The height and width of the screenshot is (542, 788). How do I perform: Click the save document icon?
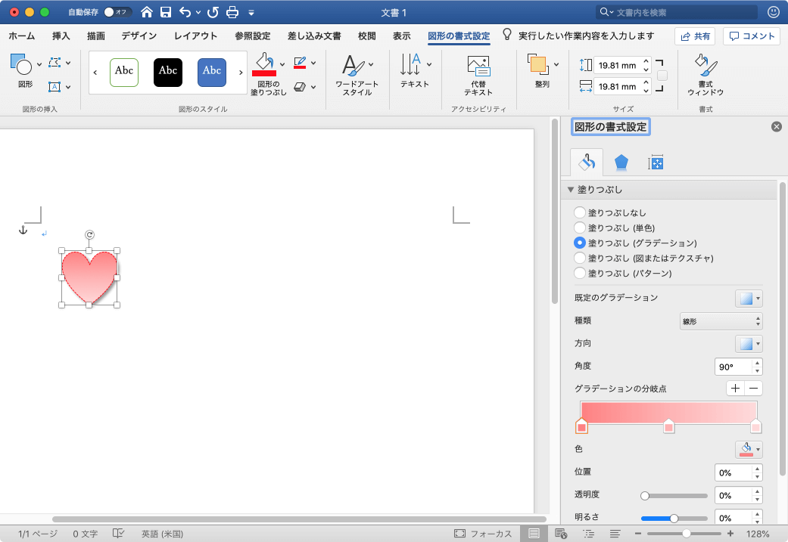click(165, 12)
